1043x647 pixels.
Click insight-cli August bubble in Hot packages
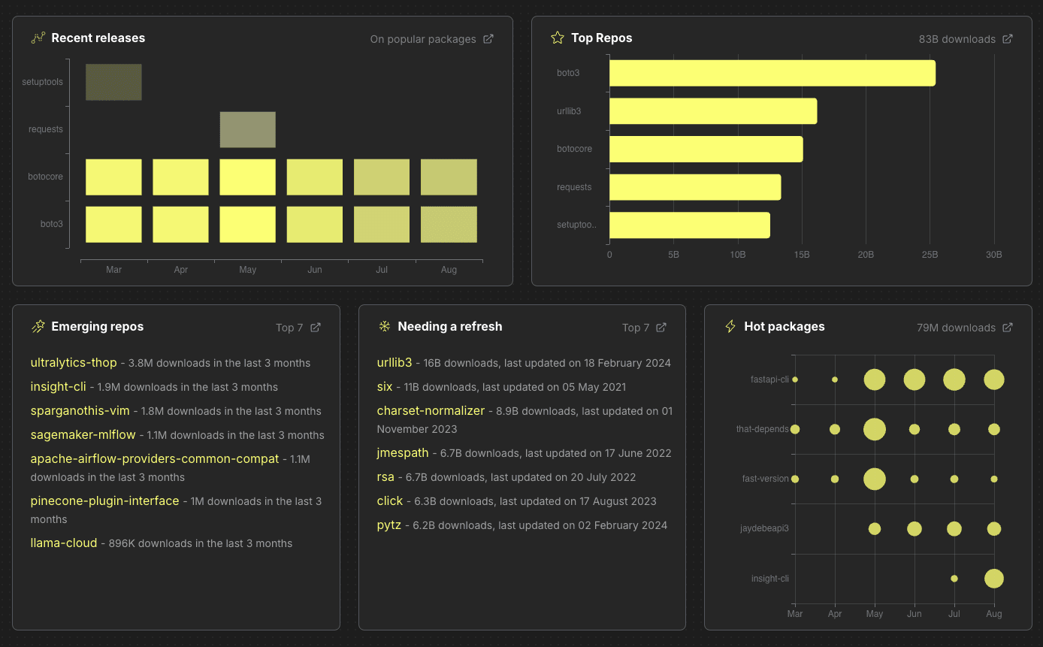coord(994,579)
